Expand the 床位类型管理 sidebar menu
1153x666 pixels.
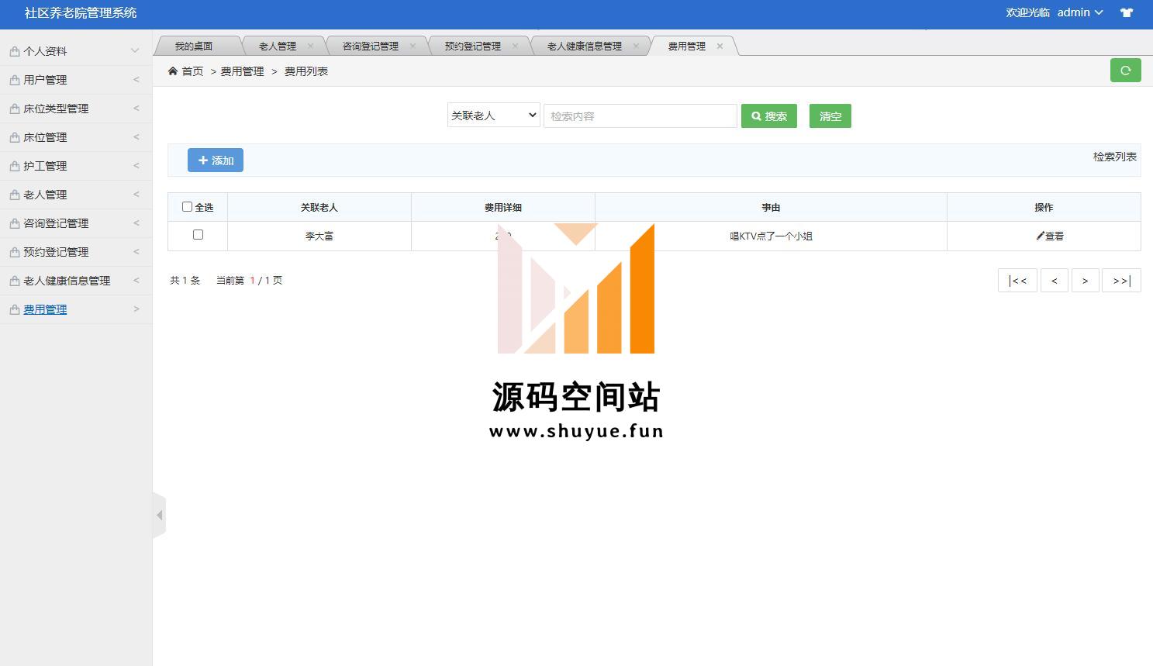click(x=76, y=109)
